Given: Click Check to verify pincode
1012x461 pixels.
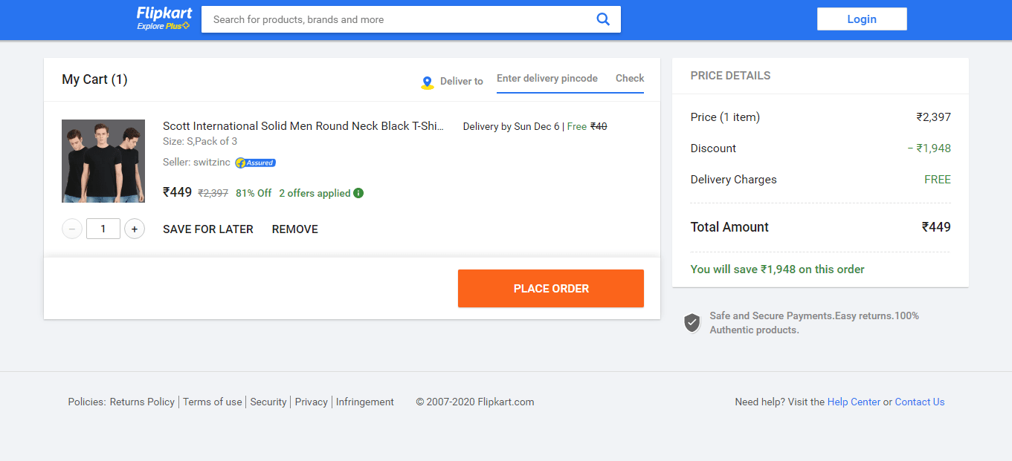Looking at the screenshot, I should pos(630,79).
